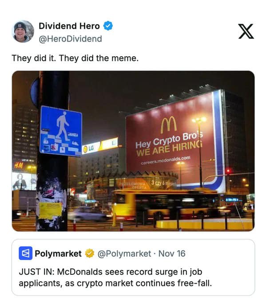Image resolution: width=266 pixels, height=308 pixels.
Task: Open the X logo icon
Action: pyautogui.click(x=246, y=31)
